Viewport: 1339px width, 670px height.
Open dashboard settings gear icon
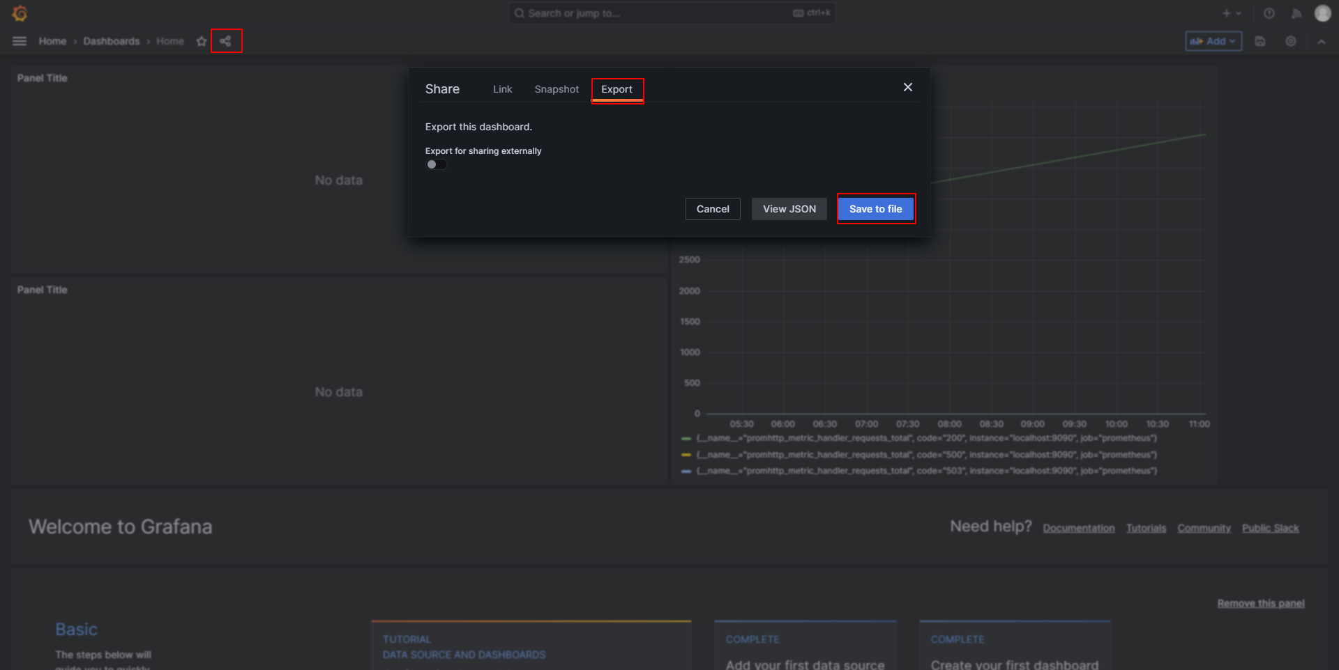tap(1291, 41)
